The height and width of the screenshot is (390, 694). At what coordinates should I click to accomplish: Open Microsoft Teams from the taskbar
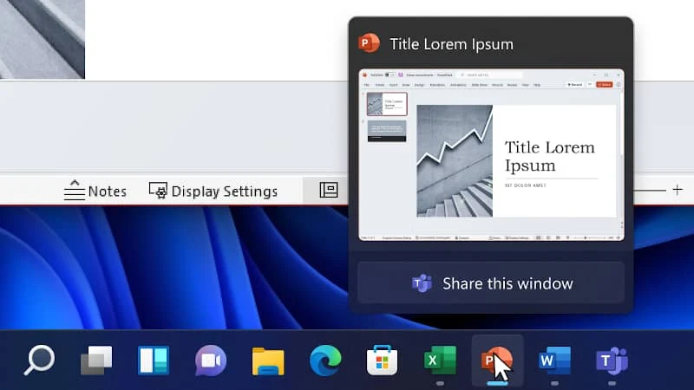[612, 361]
